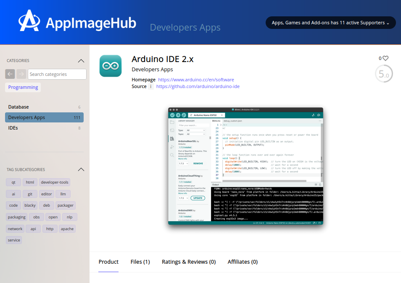
Task: Filter by the http tag
Action: pos(50,229)
